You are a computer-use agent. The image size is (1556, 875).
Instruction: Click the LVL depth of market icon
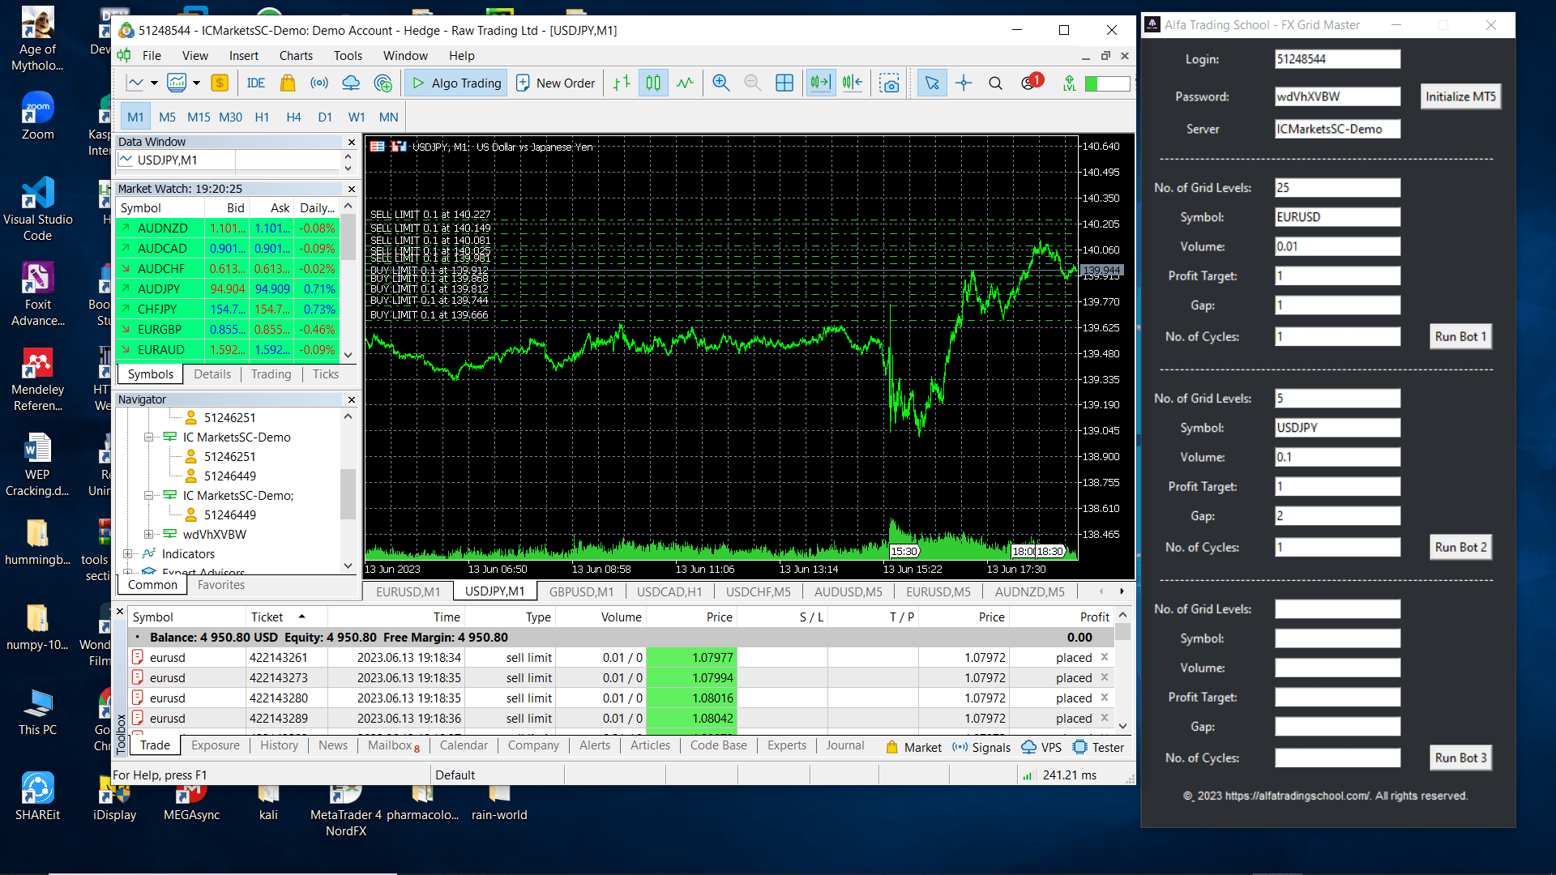coord(1070,83)
